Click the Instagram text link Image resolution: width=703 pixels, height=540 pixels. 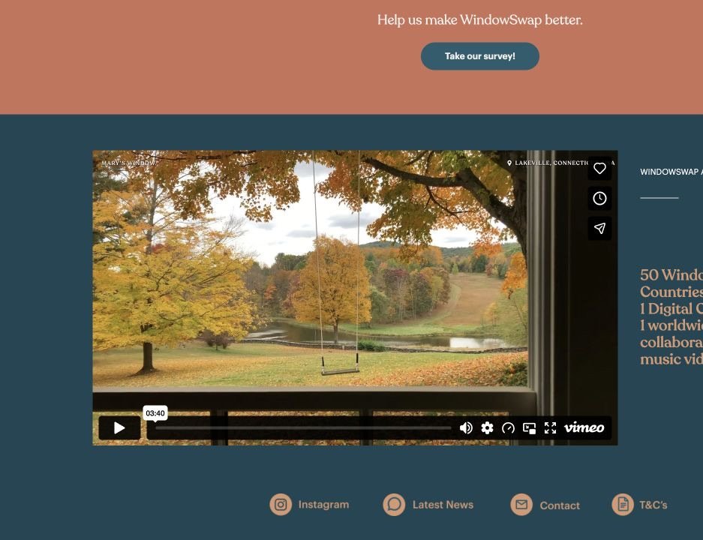[x=323, y=505]
